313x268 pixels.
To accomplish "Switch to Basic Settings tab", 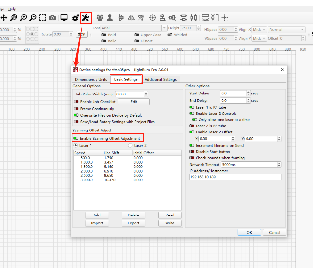I will [126, 79].
